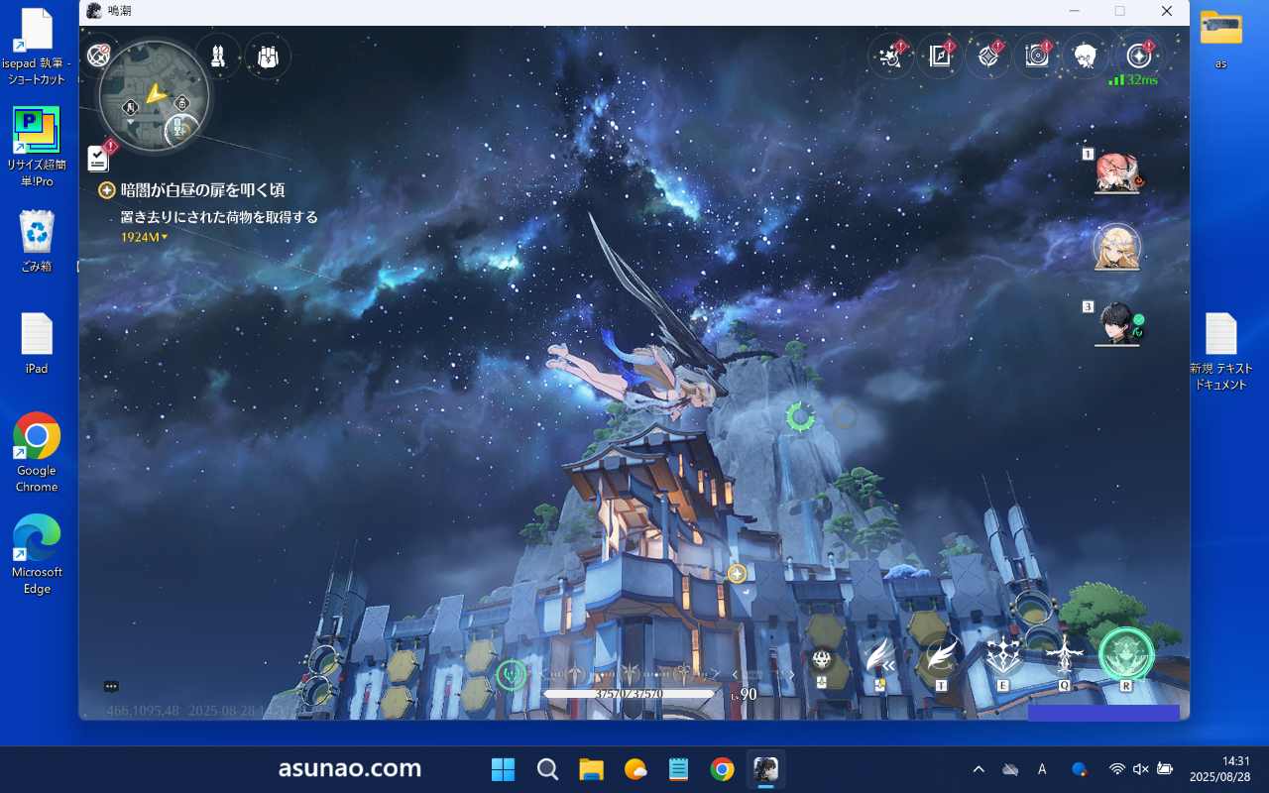Click the quest title 暗闇が白昼の扉を叩く頃

[202, 190]
